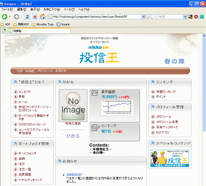
Task: Open the 2008/05/07 news date link
Action: 74,175
